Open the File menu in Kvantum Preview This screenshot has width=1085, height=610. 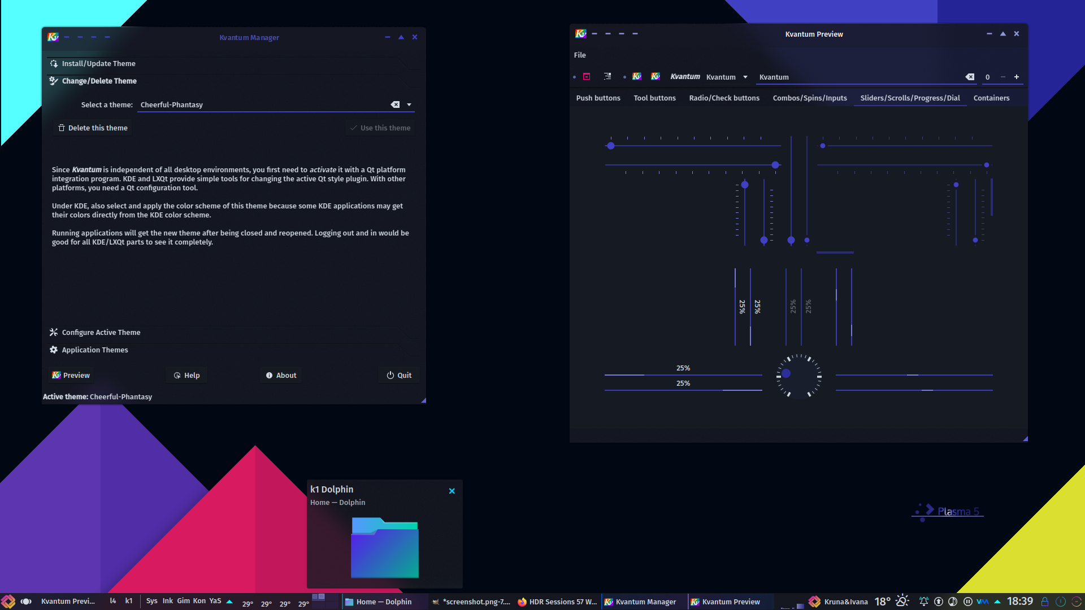point(580,55)
